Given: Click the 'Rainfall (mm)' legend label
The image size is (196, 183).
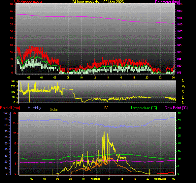Looking at the screenshot, I should (x=10, y=108).
